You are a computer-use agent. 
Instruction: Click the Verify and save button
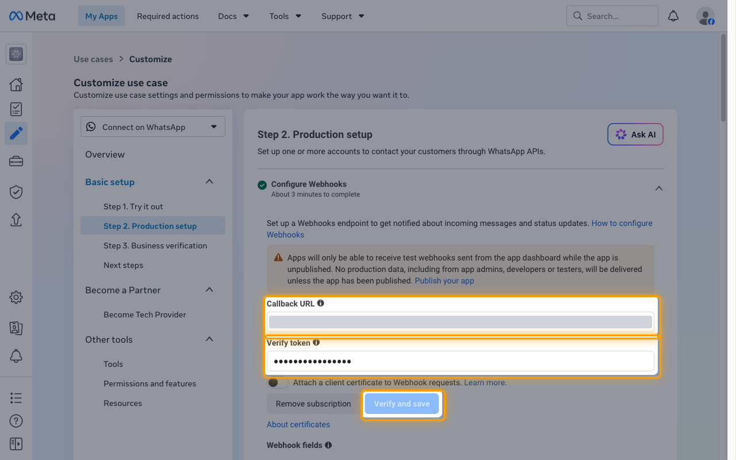click(402, 404)
